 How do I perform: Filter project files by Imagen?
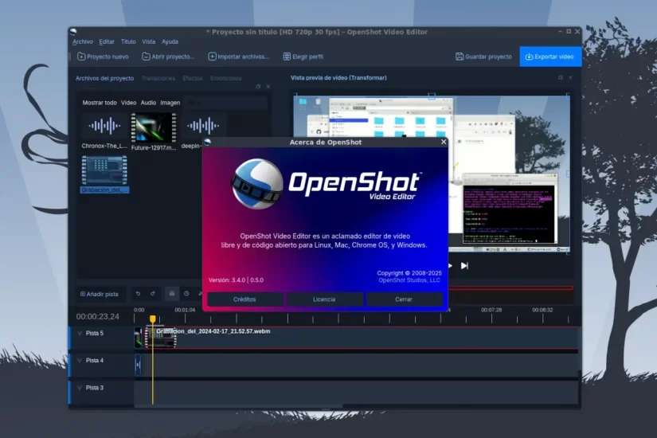coord(170,103)
